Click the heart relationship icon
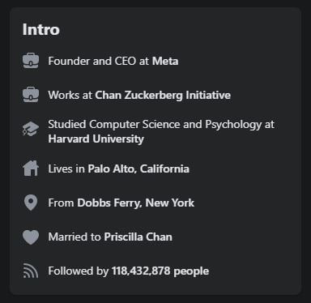Screen dimensions: 311x303 coord(31,237)
